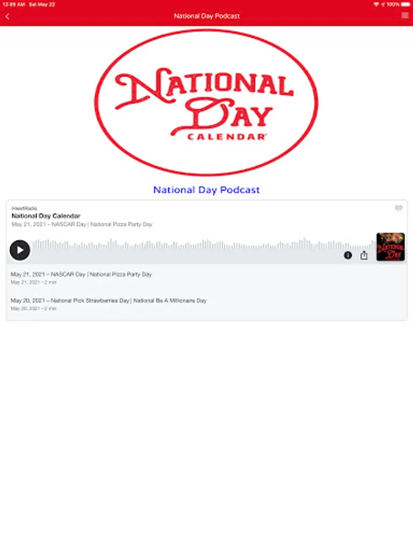Click the National Day Calendar player title

46,216
